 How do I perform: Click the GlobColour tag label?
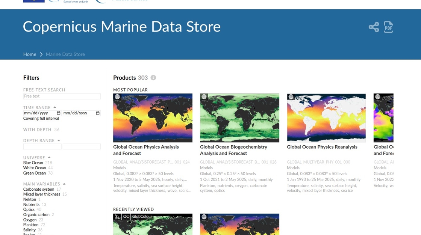tap(142, 217)
